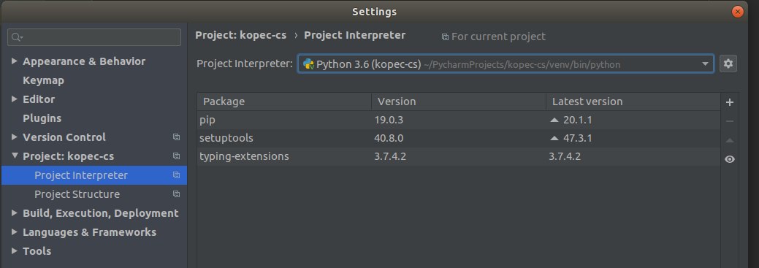Click the search magnifier icon in the settings field
Image resolution: width=759 pixels, height=268 pixels.
pos(17,37)
